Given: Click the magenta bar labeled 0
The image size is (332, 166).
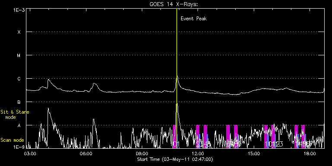Looking at the screenshot, I should click(x=175, y=137).
